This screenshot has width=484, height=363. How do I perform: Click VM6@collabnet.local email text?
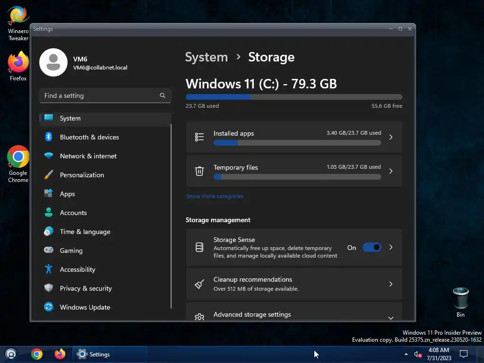coord(100,67)
